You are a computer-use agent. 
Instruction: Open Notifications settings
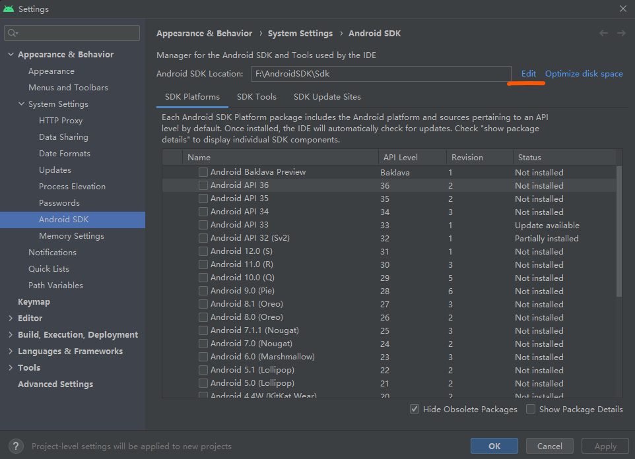pyautogui.click(x=52, y=253)
